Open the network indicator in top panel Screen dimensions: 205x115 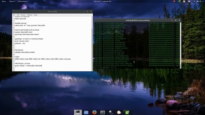[194, 1]
